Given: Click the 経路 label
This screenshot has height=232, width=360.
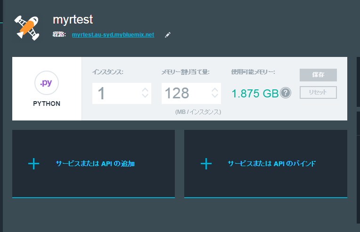Looking at the screenshot, I should point(59,35).
